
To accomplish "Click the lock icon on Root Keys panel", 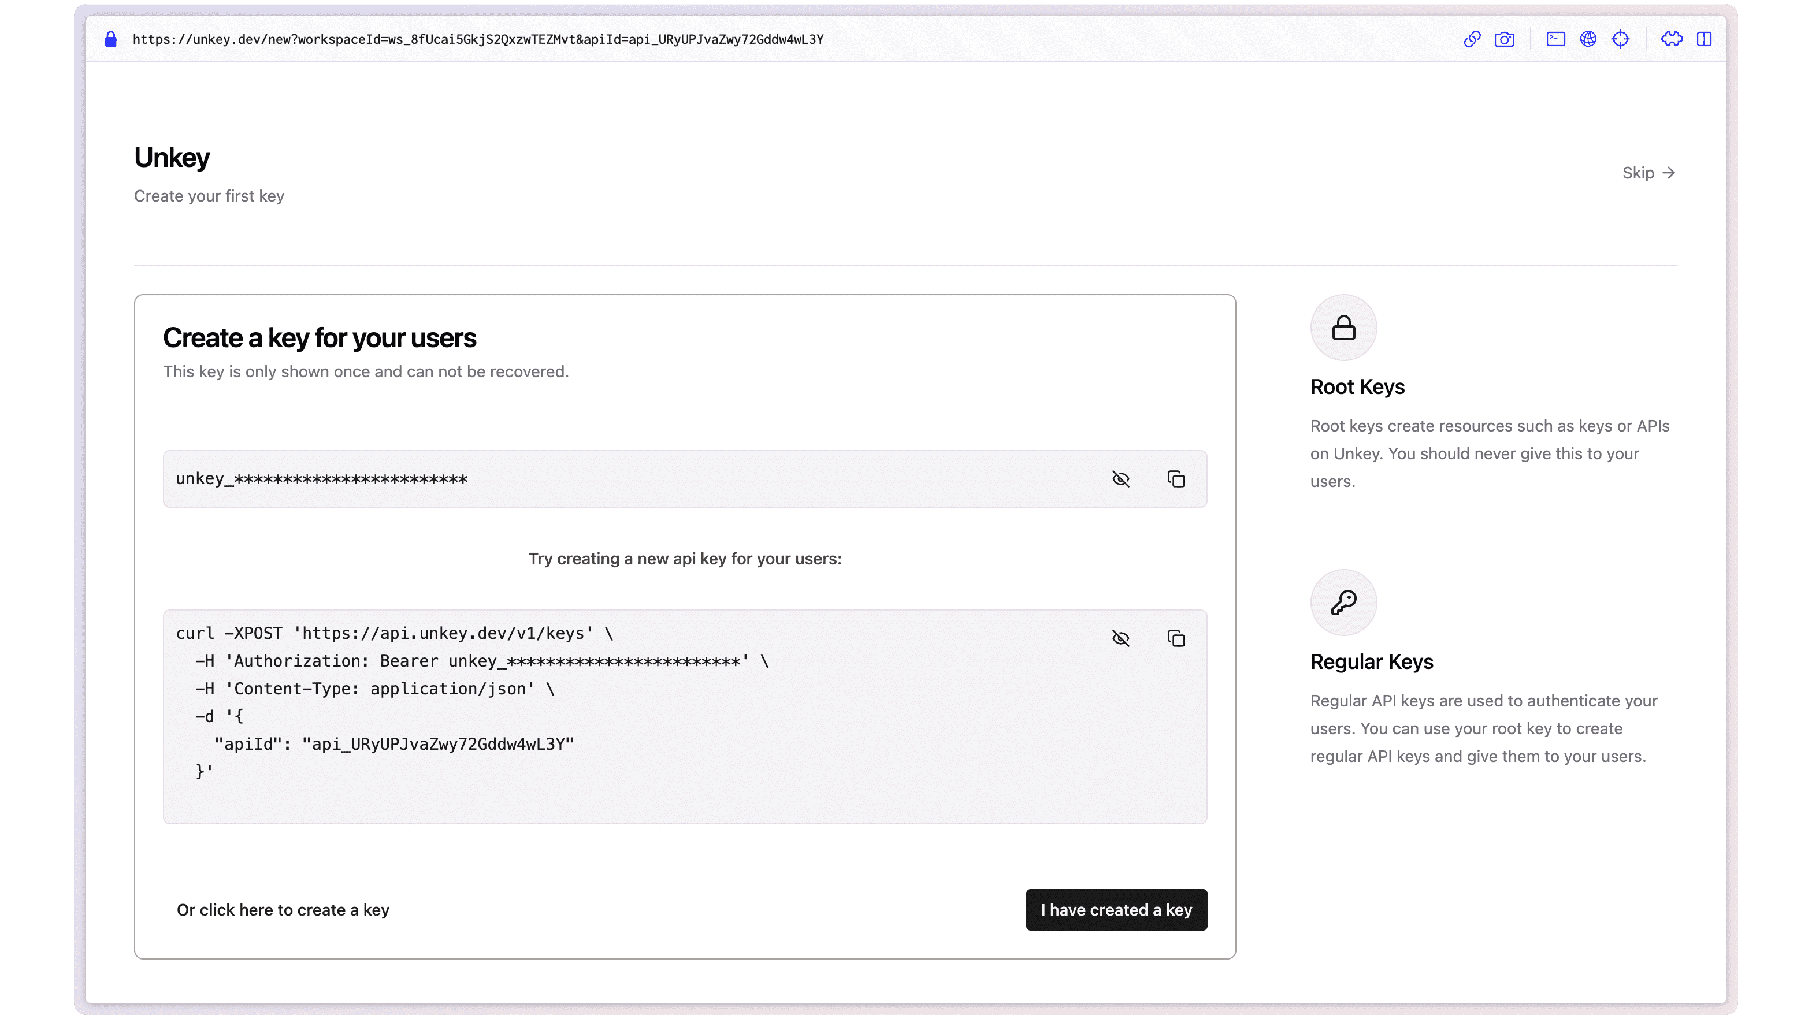I will pyautogui.click(x=1343, y=327).
